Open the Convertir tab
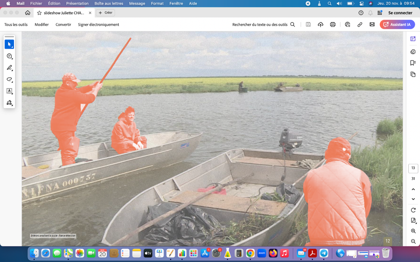 coord(63,25)
